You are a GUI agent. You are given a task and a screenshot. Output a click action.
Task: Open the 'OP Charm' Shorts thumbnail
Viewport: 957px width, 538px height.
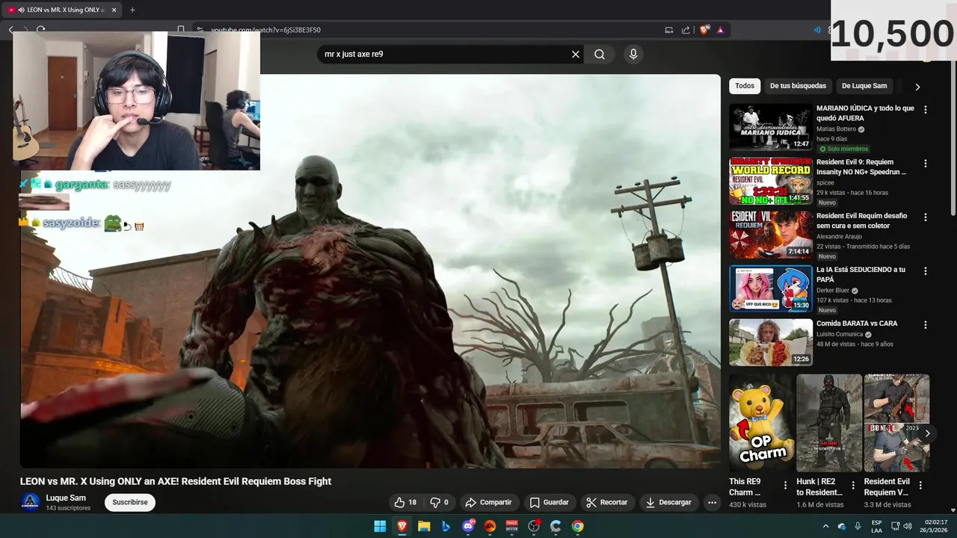coord(761,423)
